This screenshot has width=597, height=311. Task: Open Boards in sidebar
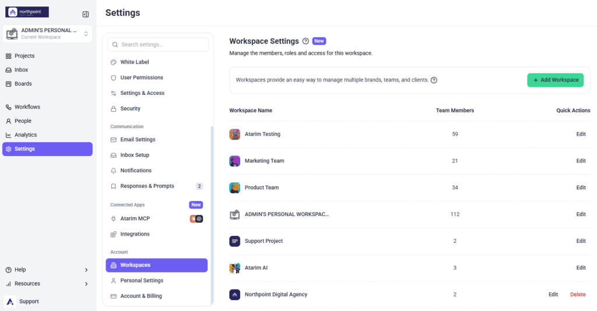pos(23,84)
